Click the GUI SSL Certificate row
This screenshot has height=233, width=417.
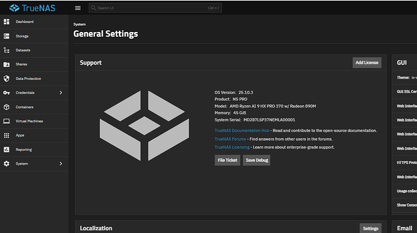pyautogui.click(x=404, y=92)
